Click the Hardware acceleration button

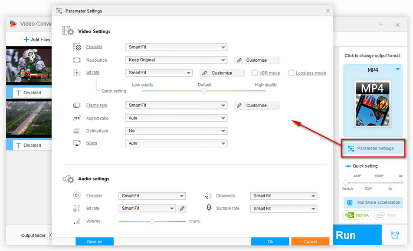point(373,202)
